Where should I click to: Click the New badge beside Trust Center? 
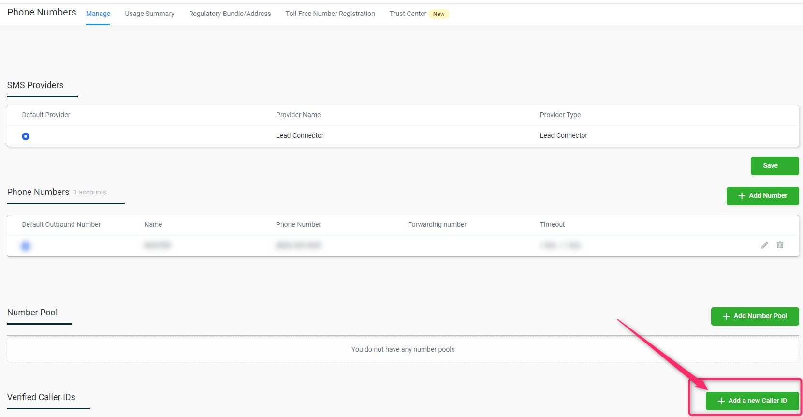click(x=438, y=14)
